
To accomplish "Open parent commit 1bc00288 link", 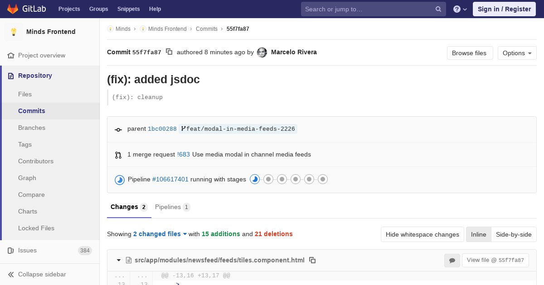I will [x=162, y=129].
